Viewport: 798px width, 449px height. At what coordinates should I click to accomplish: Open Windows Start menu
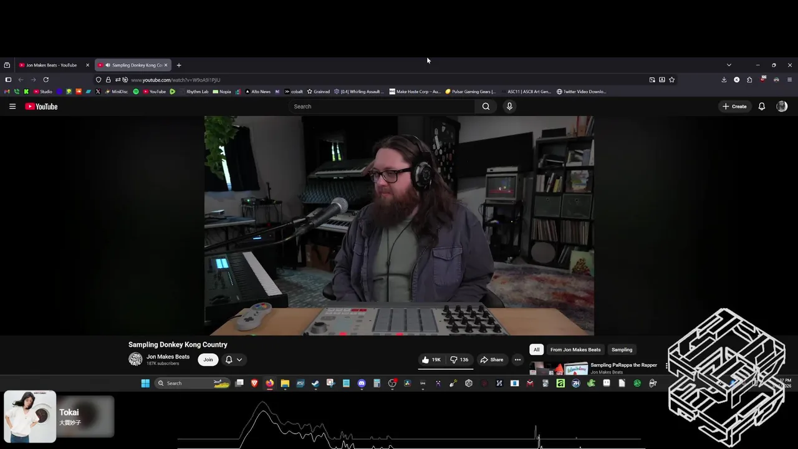(x=145, y=384)
